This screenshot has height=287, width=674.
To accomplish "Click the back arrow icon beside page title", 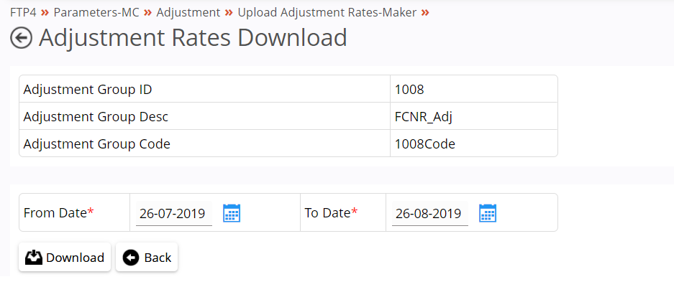I will [x=21, y=38].
